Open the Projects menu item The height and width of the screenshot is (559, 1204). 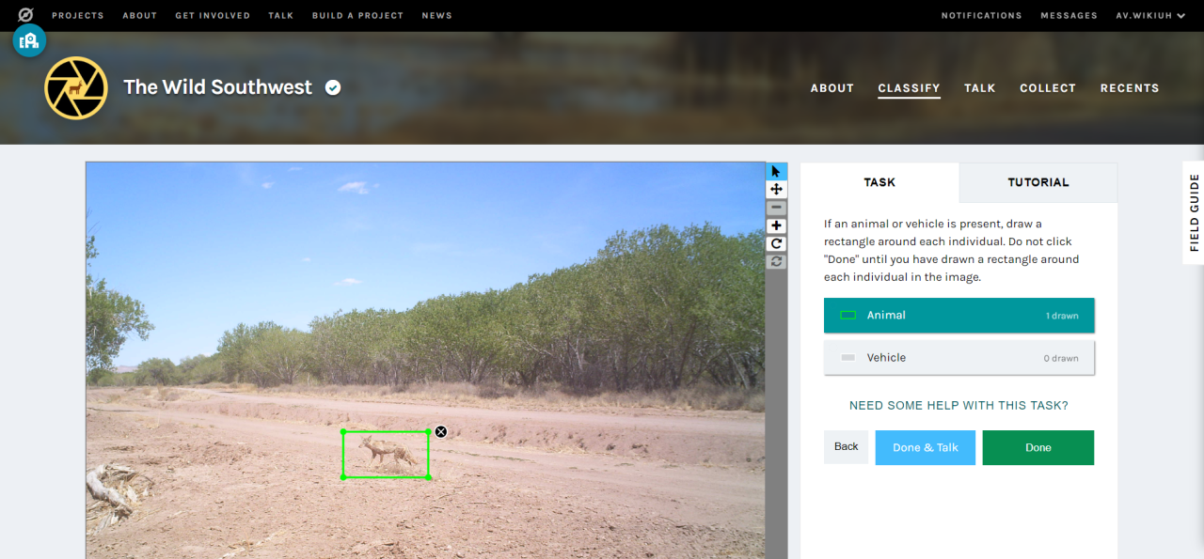coord(78,16)
